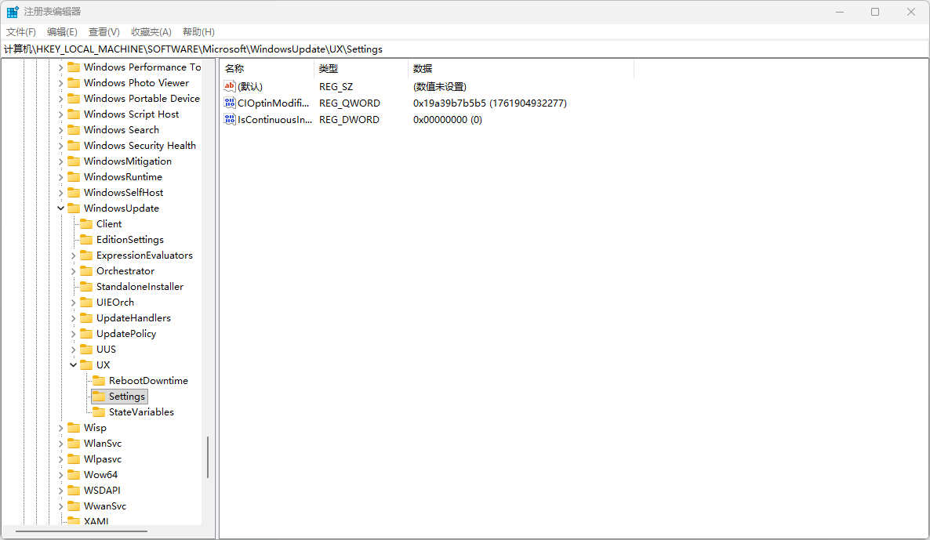Click the folder icon of WindowsSelfHost
The height and width of the screenshot is (540, 930).
pyautogui.click(x=74, y=193)
